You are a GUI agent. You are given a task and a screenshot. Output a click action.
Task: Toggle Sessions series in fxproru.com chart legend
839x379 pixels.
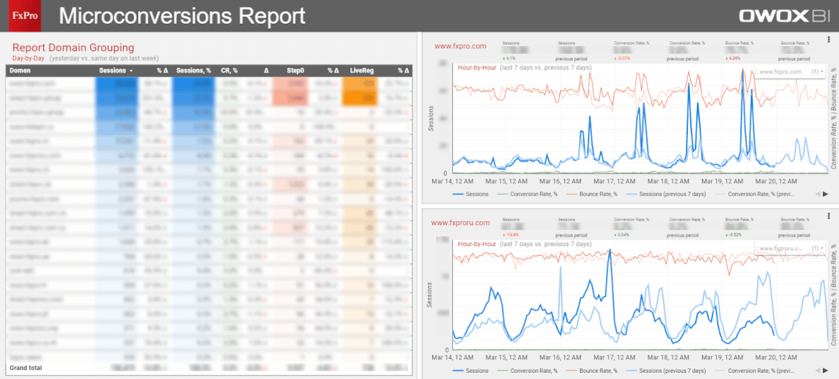click(470, 371)
